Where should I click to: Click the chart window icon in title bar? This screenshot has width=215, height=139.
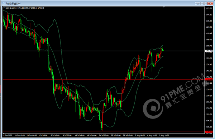pos(4,4)
